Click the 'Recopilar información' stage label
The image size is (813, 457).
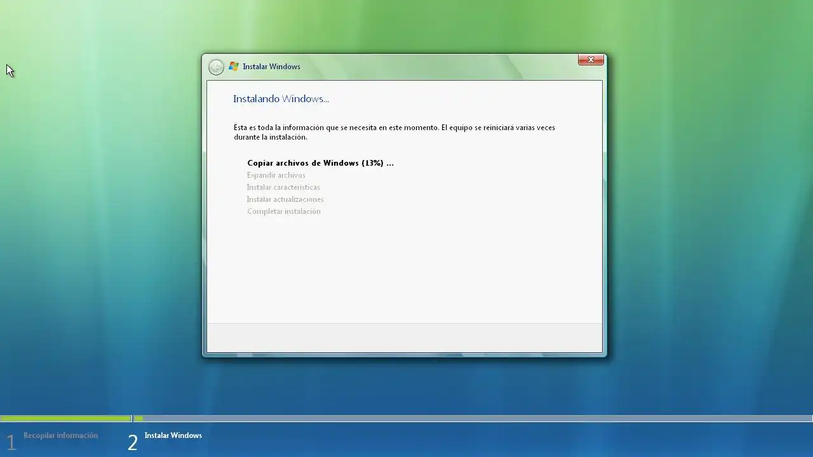tap(61, 435)
